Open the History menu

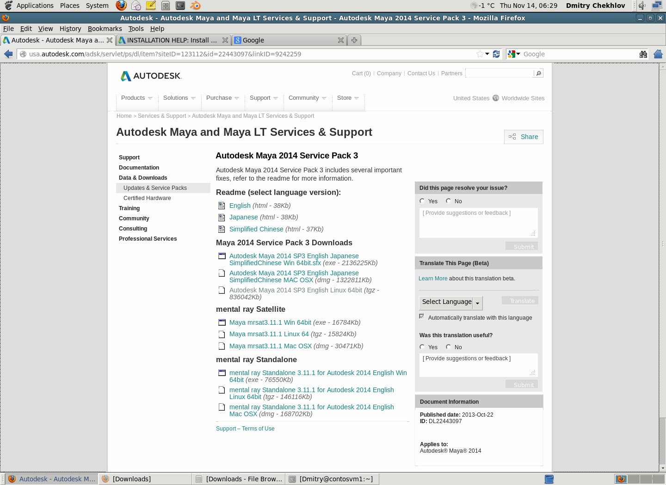70,29
